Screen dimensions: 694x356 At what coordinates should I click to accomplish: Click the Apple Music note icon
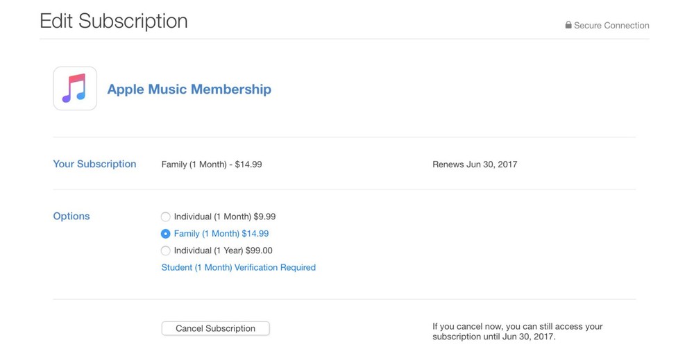75,89
